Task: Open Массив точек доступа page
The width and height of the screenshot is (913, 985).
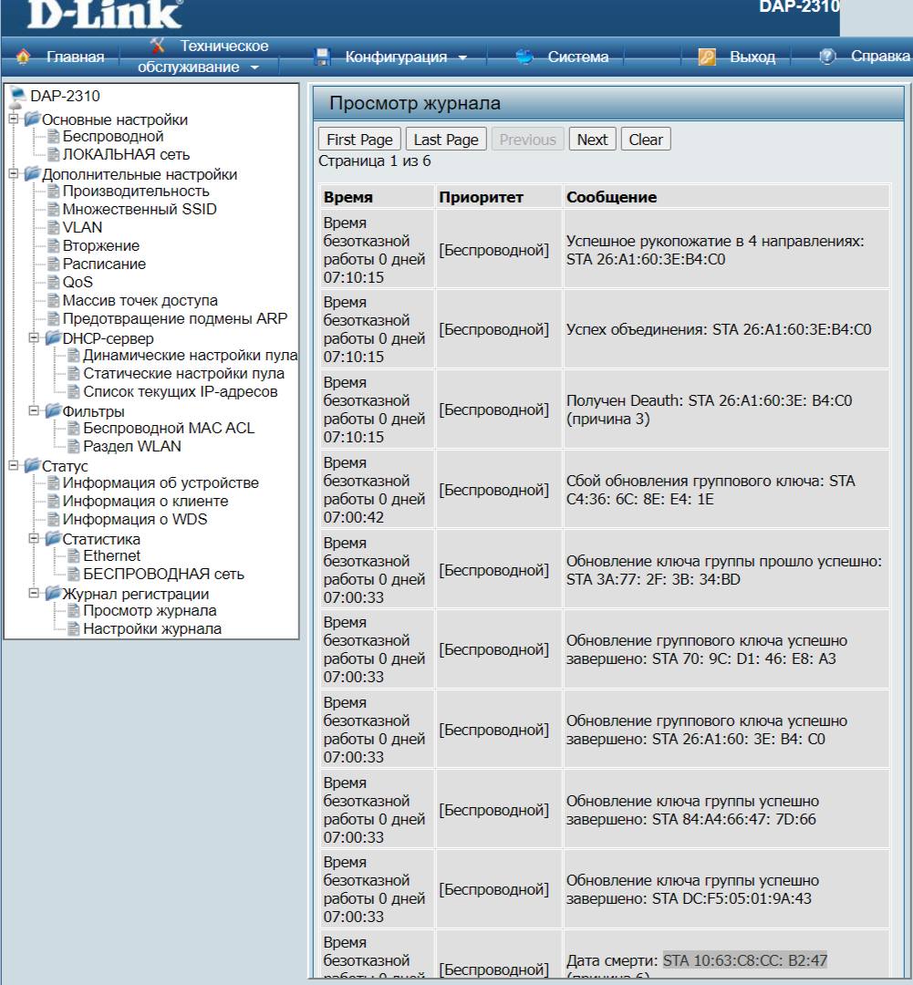Action: click(x=140, y=300)
